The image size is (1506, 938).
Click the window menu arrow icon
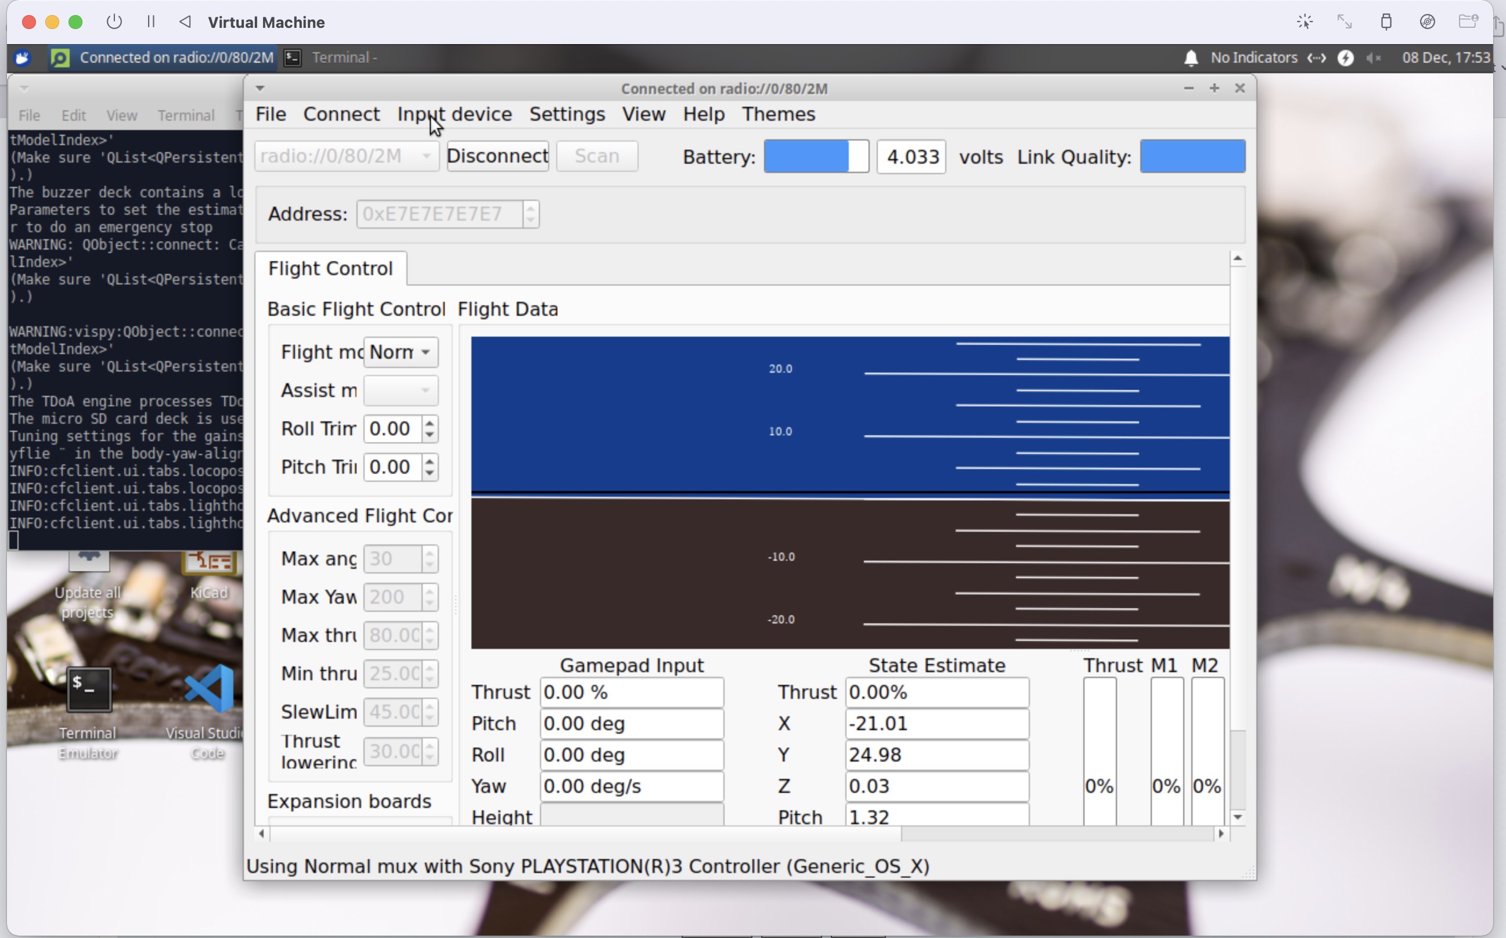pos(260,88)
